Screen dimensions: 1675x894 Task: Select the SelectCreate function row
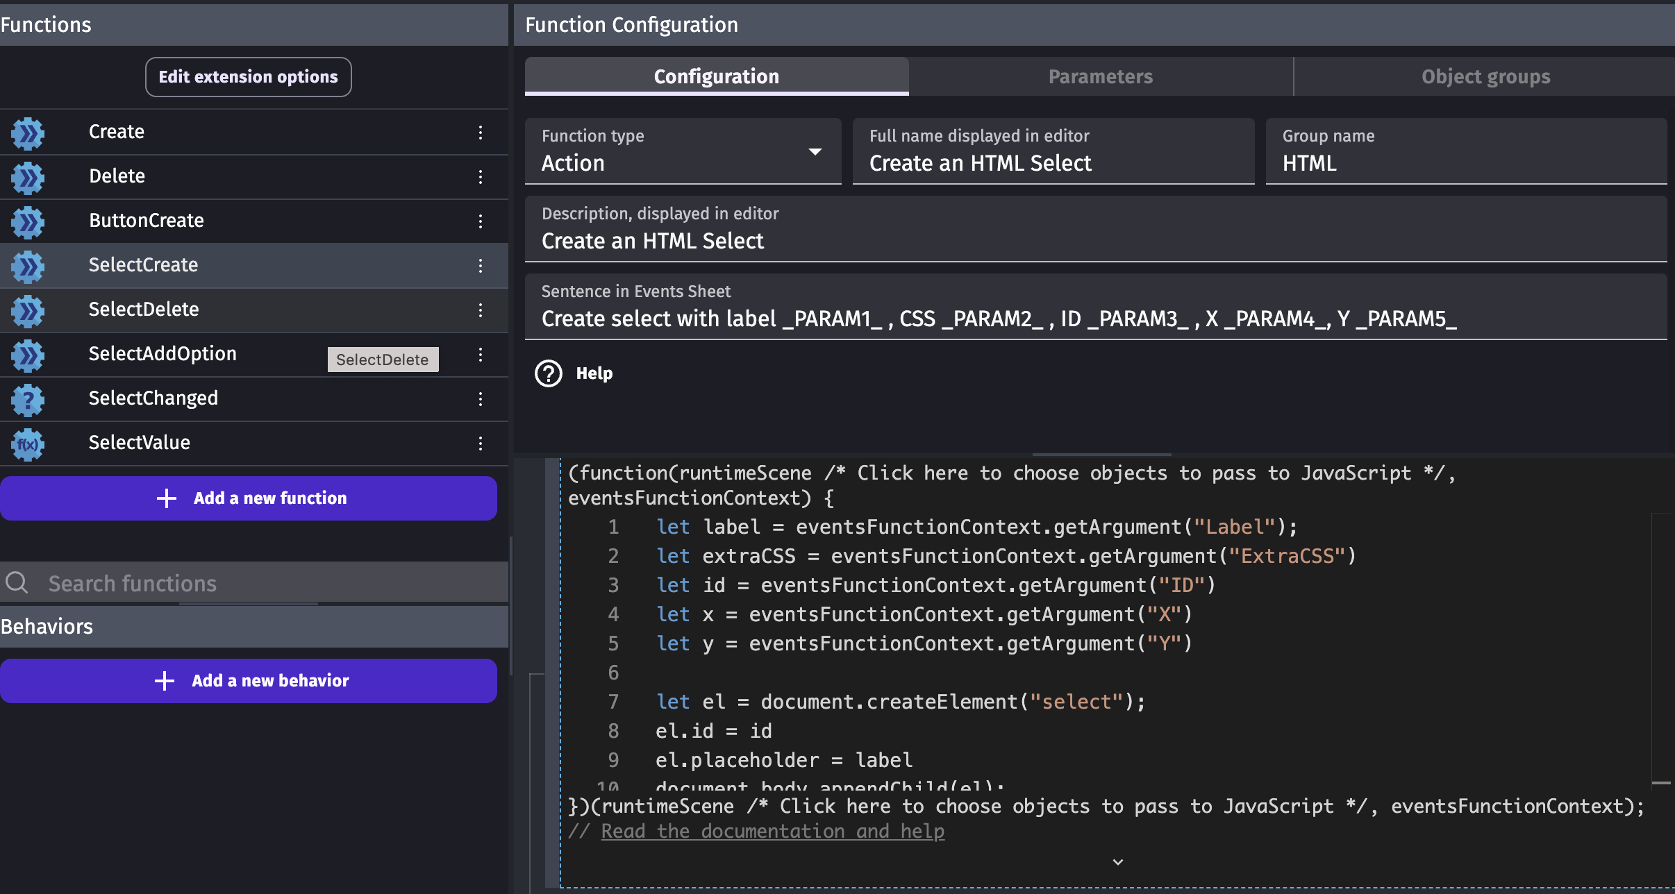(x=254, y=266)
